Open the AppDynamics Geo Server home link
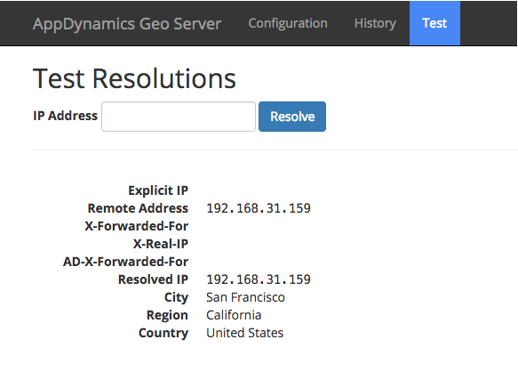Screen dimensions: 518x372 tap(127, 24)
